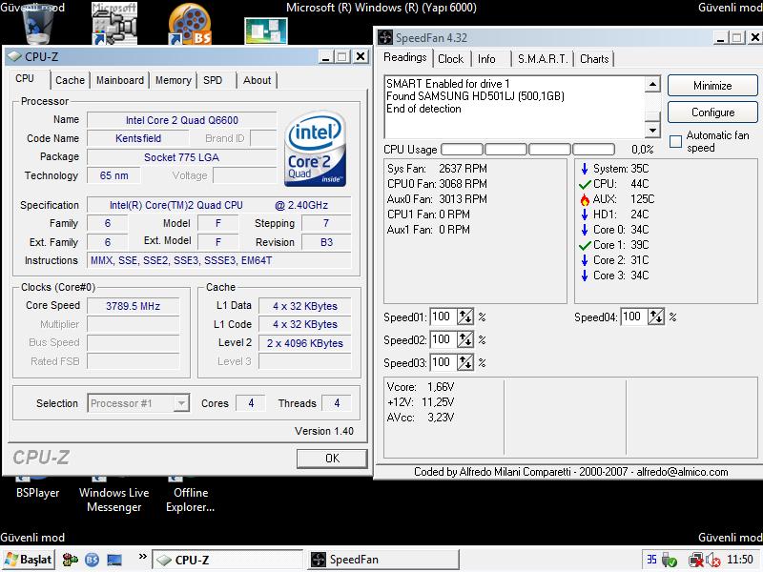The image size is (763, 572).
Task: Launch the BS film reel desktop shortcut
Action: pyautogui.click(x=190, y=25)
